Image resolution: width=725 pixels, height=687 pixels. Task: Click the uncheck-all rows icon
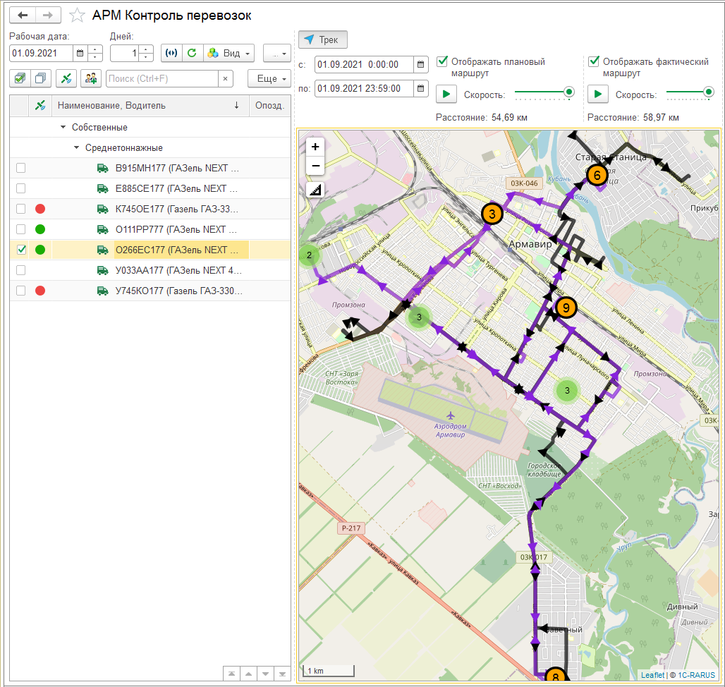(41, 78)
